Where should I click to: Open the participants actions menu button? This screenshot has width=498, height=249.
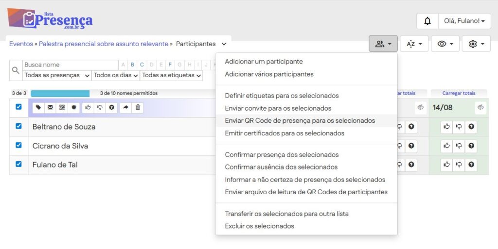383,44
